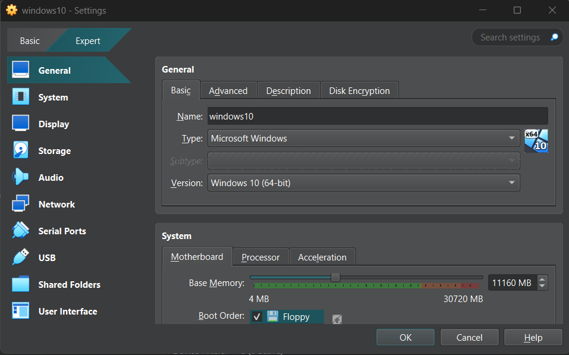The width and height of the screenshot is (569, 355).
Task: Click the USB plug icon
Action: pos(20,257)
